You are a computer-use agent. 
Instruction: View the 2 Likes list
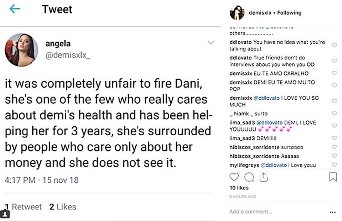[x=63, y=207]
